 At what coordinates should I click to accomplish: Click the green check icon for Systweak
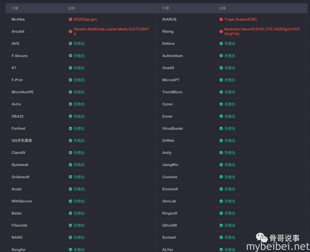[x=70, y=165]
